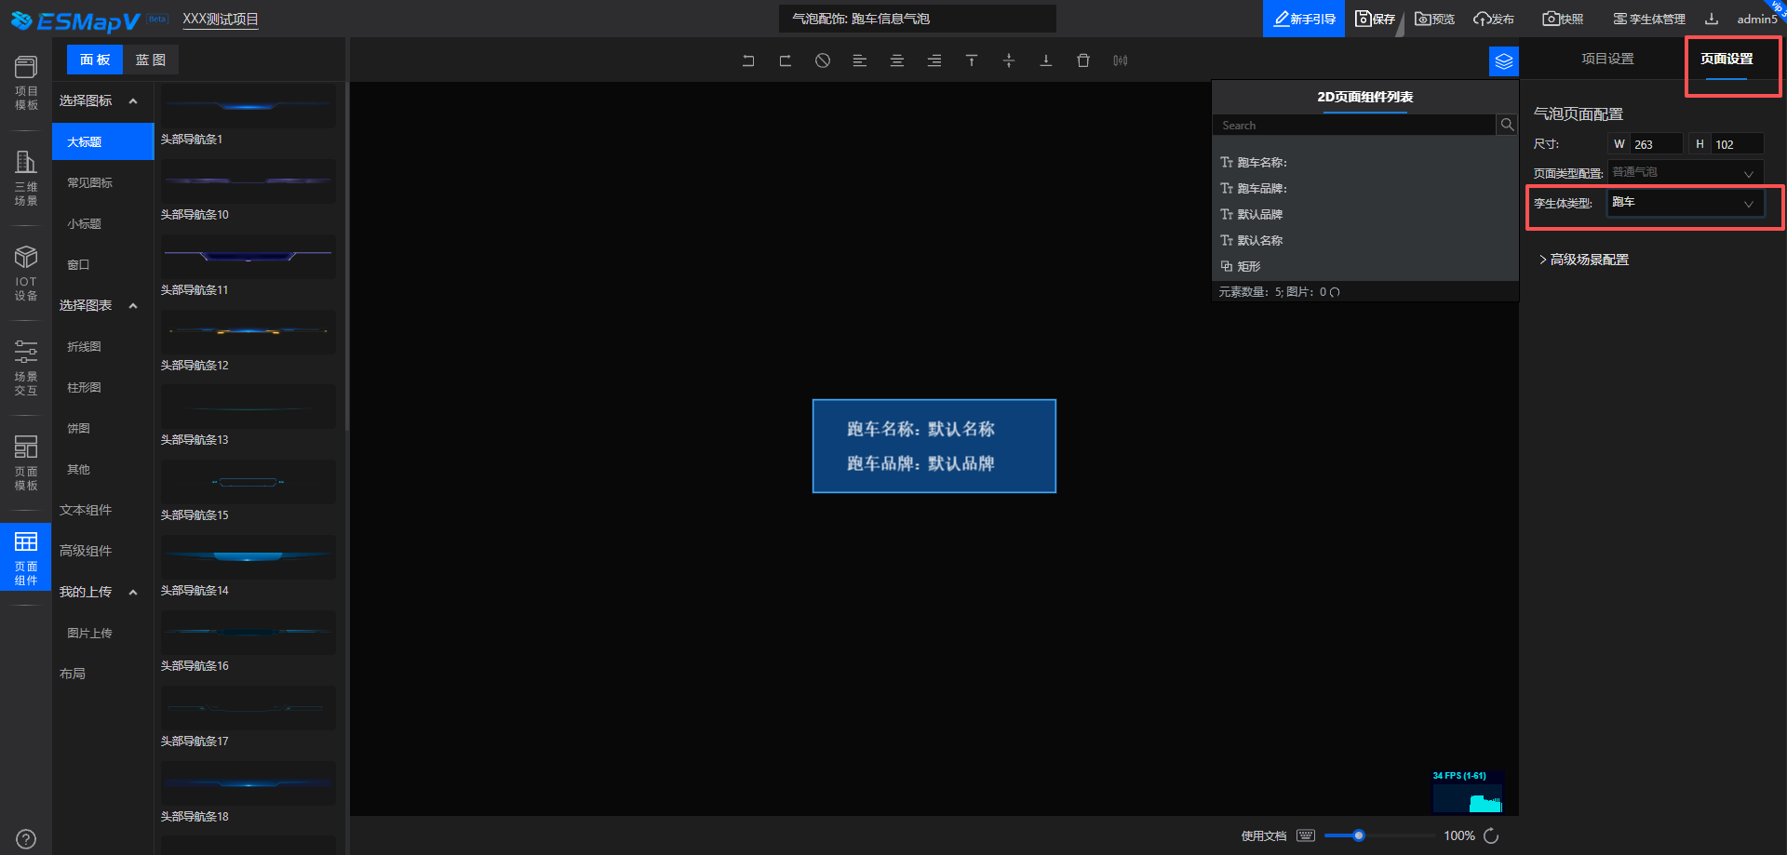The width and height of the screenshot is (1787, 855).
Task: Select the 常见图标 category
Action: (103, 182)
